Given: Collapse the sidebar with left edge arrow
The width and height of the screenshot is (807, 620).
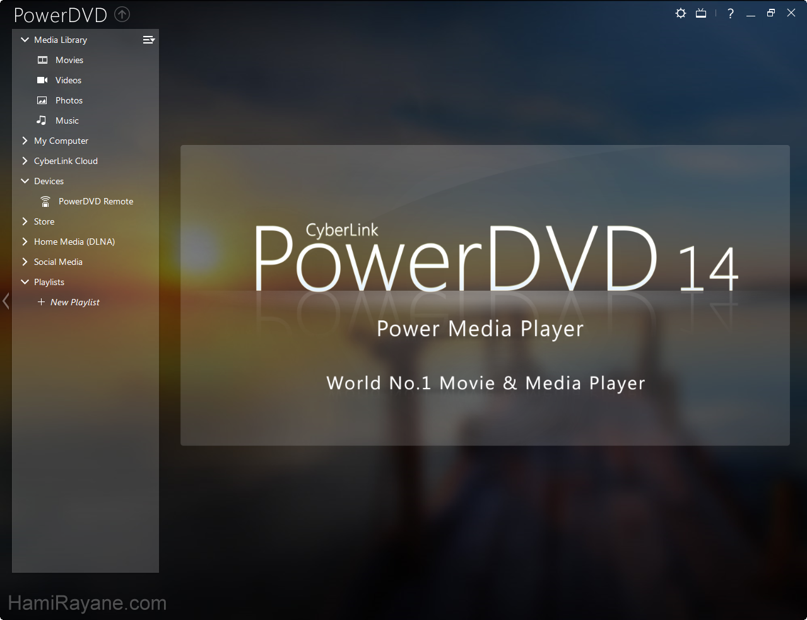Looking at the screenshot, I should tap(6, 301).
